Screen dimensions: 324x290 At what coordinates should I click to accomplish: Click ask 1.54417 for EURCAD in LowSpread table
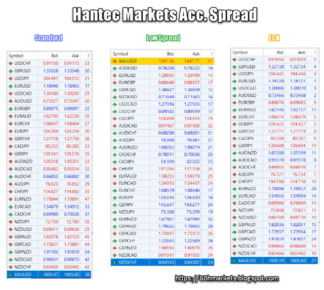coord(192,183)
